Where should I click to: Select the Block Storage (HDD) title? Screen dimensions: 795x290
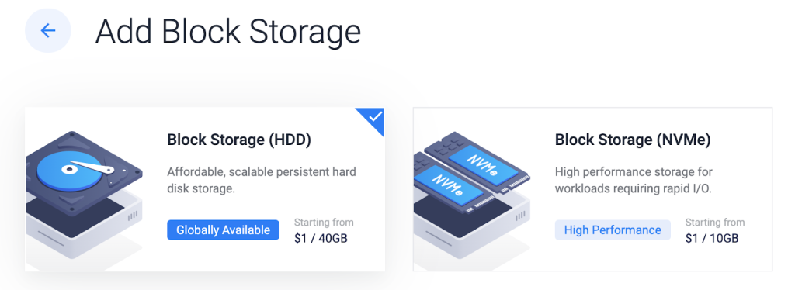point(239,140)
